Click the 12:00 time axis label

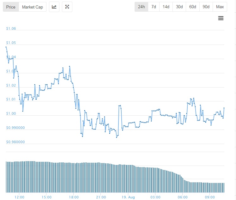[19, 197]
